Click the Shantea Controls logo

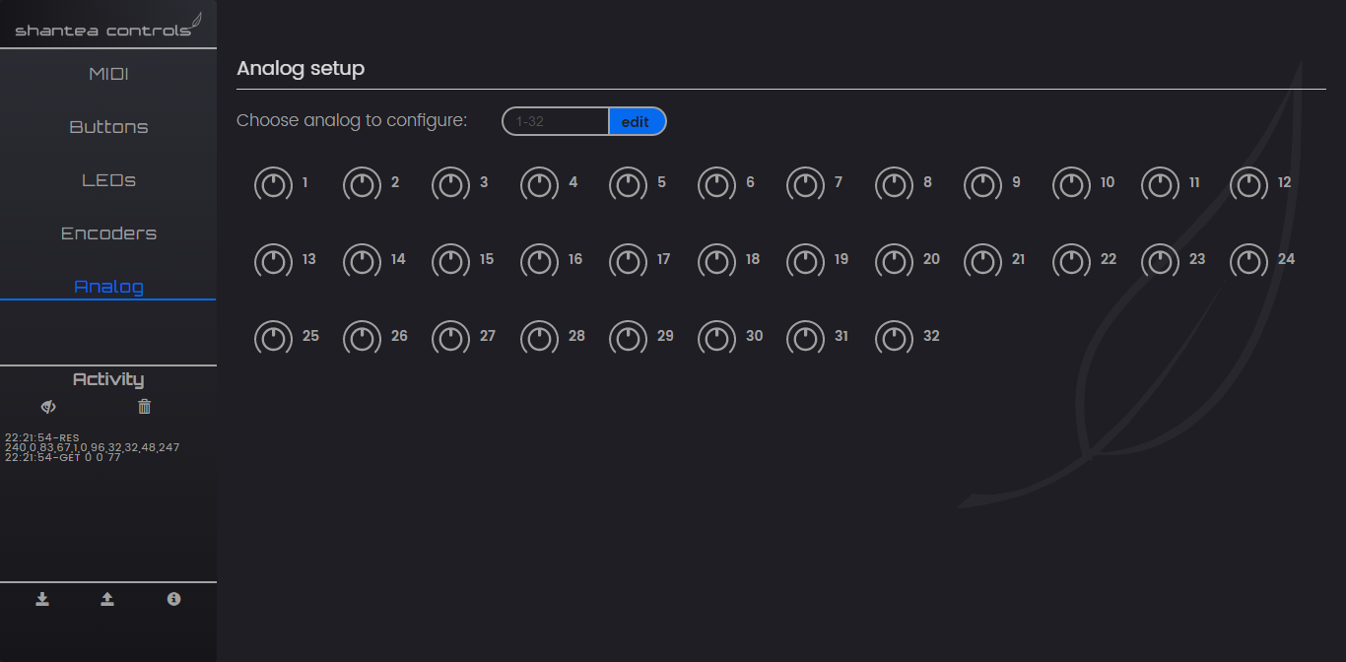(x=108, y=25)
